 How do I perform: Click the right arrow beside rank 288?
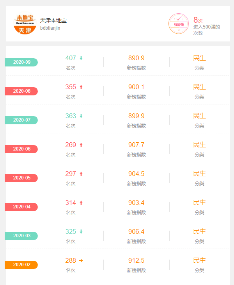(x=81, y=261)
